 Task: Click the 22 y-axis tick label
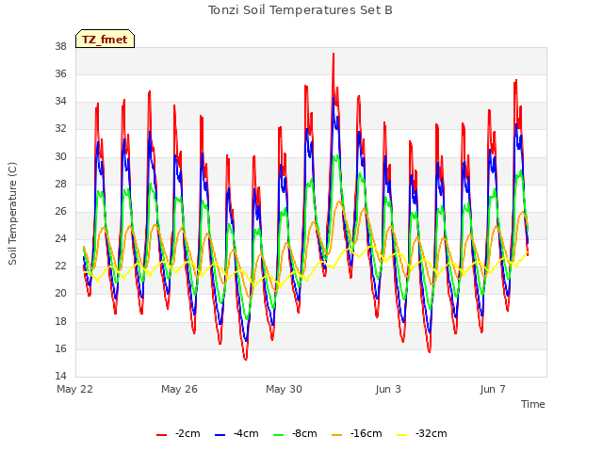(x=60, y=266)
